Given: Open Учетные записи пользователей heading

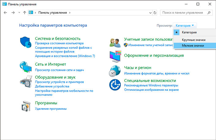Looking at the screenshot, I should coord(149,39).
